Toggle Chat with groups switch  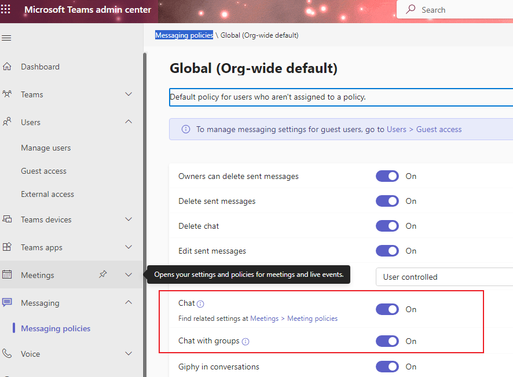click(x=387, y=341)
